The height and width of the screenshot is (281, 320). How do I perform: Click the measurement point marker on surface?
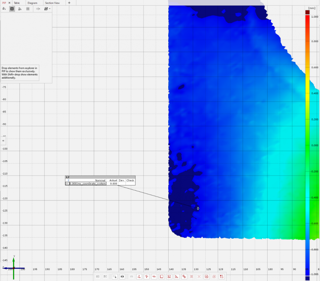pyautogui.click(x=198, y=208)
